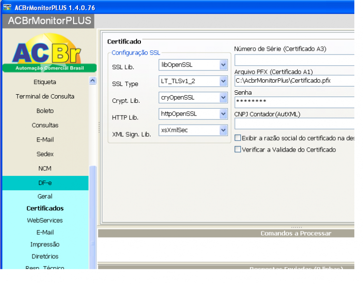Open the Terminal de Consulta section

tap(45, 97)
